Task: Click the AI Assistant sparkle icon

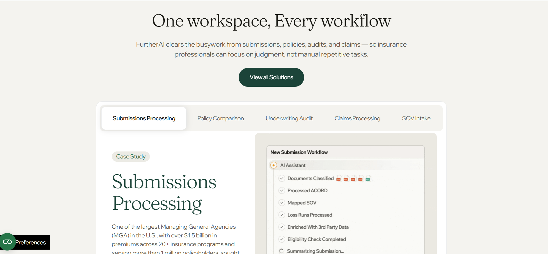Action: pyautogui.click(x=274, y=165)
